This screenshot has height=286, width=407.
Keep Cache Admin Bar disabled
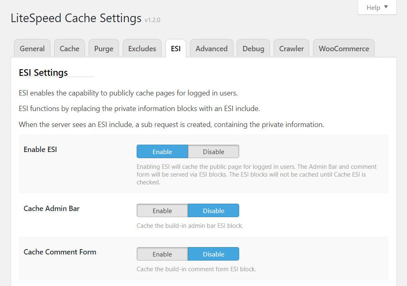point(213,210)
